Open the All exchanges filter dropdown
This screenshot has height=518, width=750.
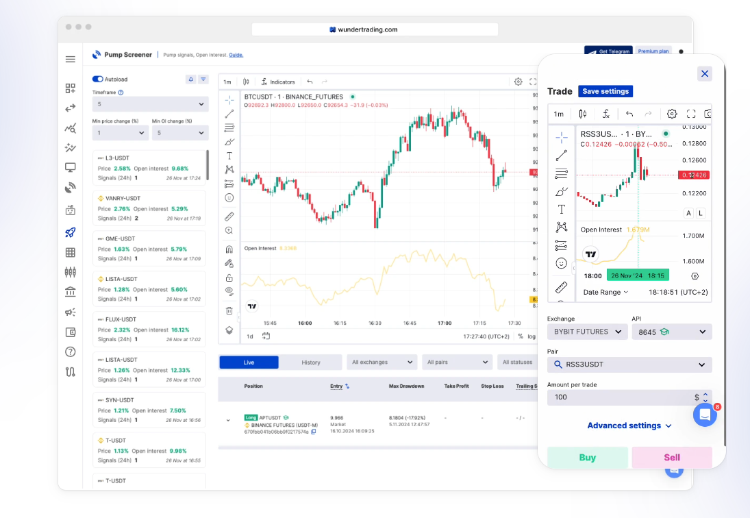382,362
